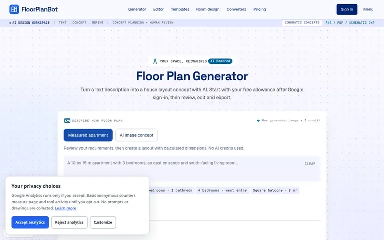The width and height of the screenshot is (384, 240).
Task: Click Reject analytics button
Action: point(69,222)
